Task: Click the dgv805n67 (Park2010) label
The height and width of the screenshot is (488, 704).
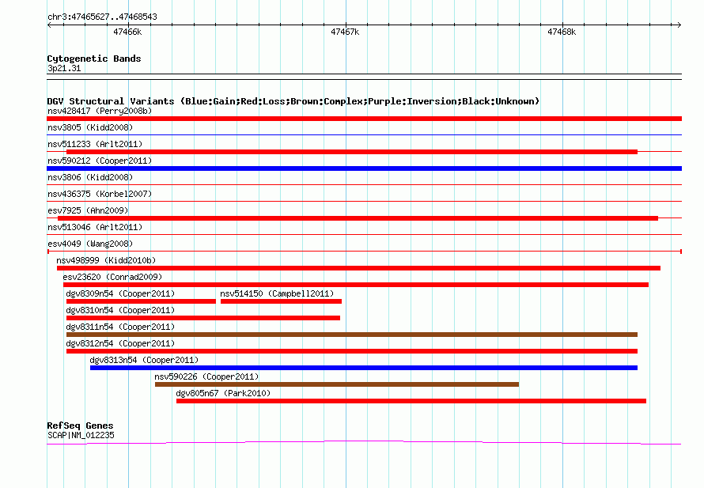Action: 223,393
